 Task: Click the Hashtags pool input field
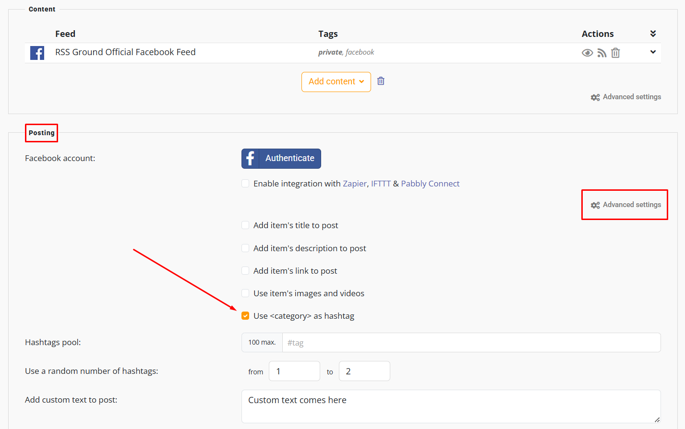point(471,343)
